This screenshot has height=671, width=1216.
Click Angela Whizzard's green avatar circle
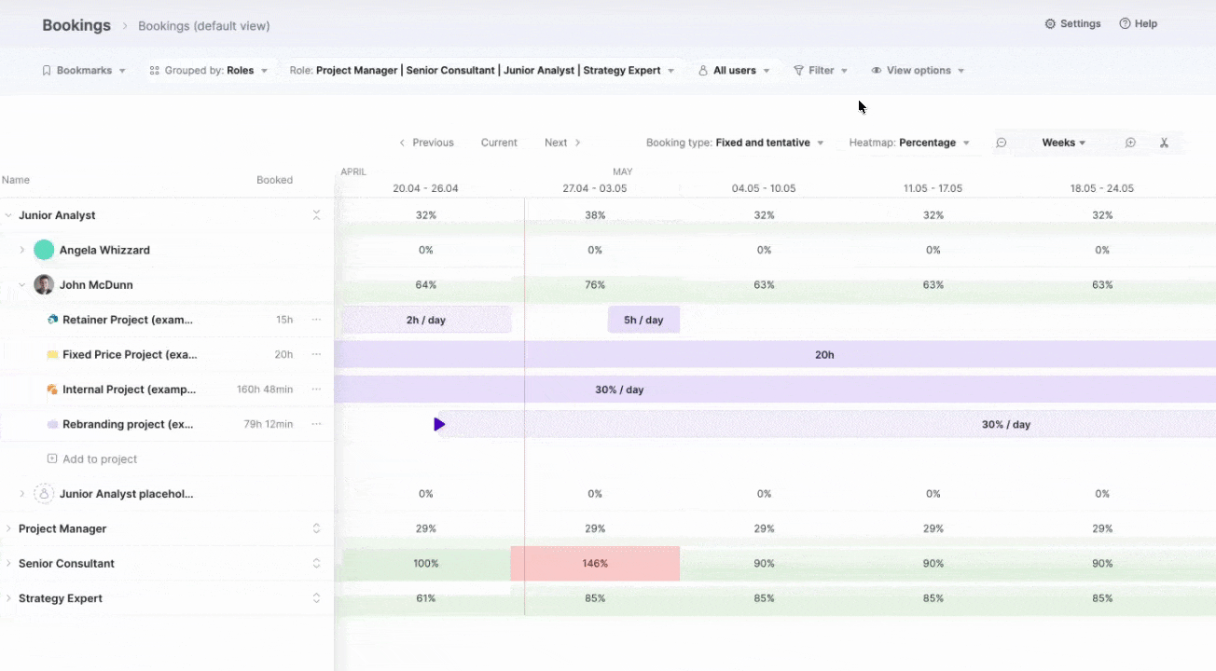coord(44,250)
